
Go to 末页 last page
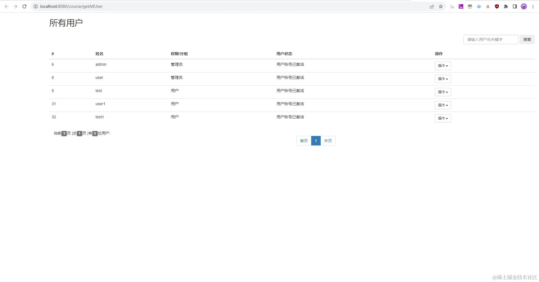328,141
